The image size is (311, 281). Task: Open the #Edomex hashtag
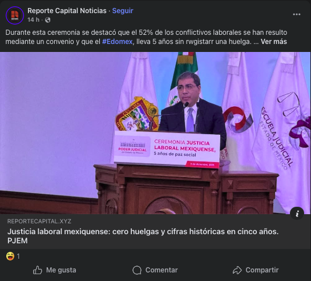coord(117,42)
